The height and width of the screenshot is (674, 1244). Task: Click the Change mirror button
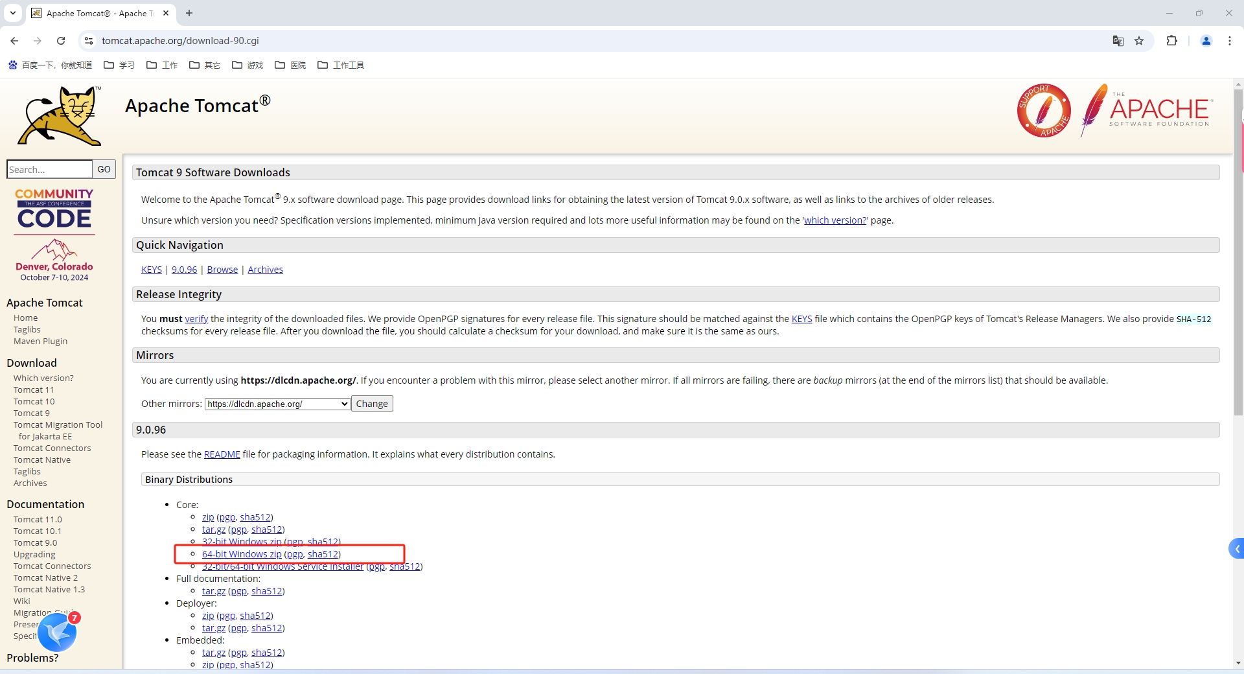coord(372,404)
